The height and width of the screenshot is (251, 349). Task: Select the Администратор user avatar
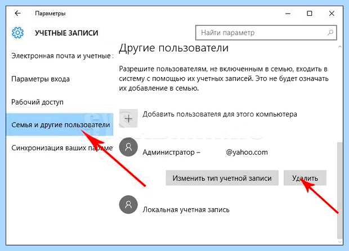[128, 147]
